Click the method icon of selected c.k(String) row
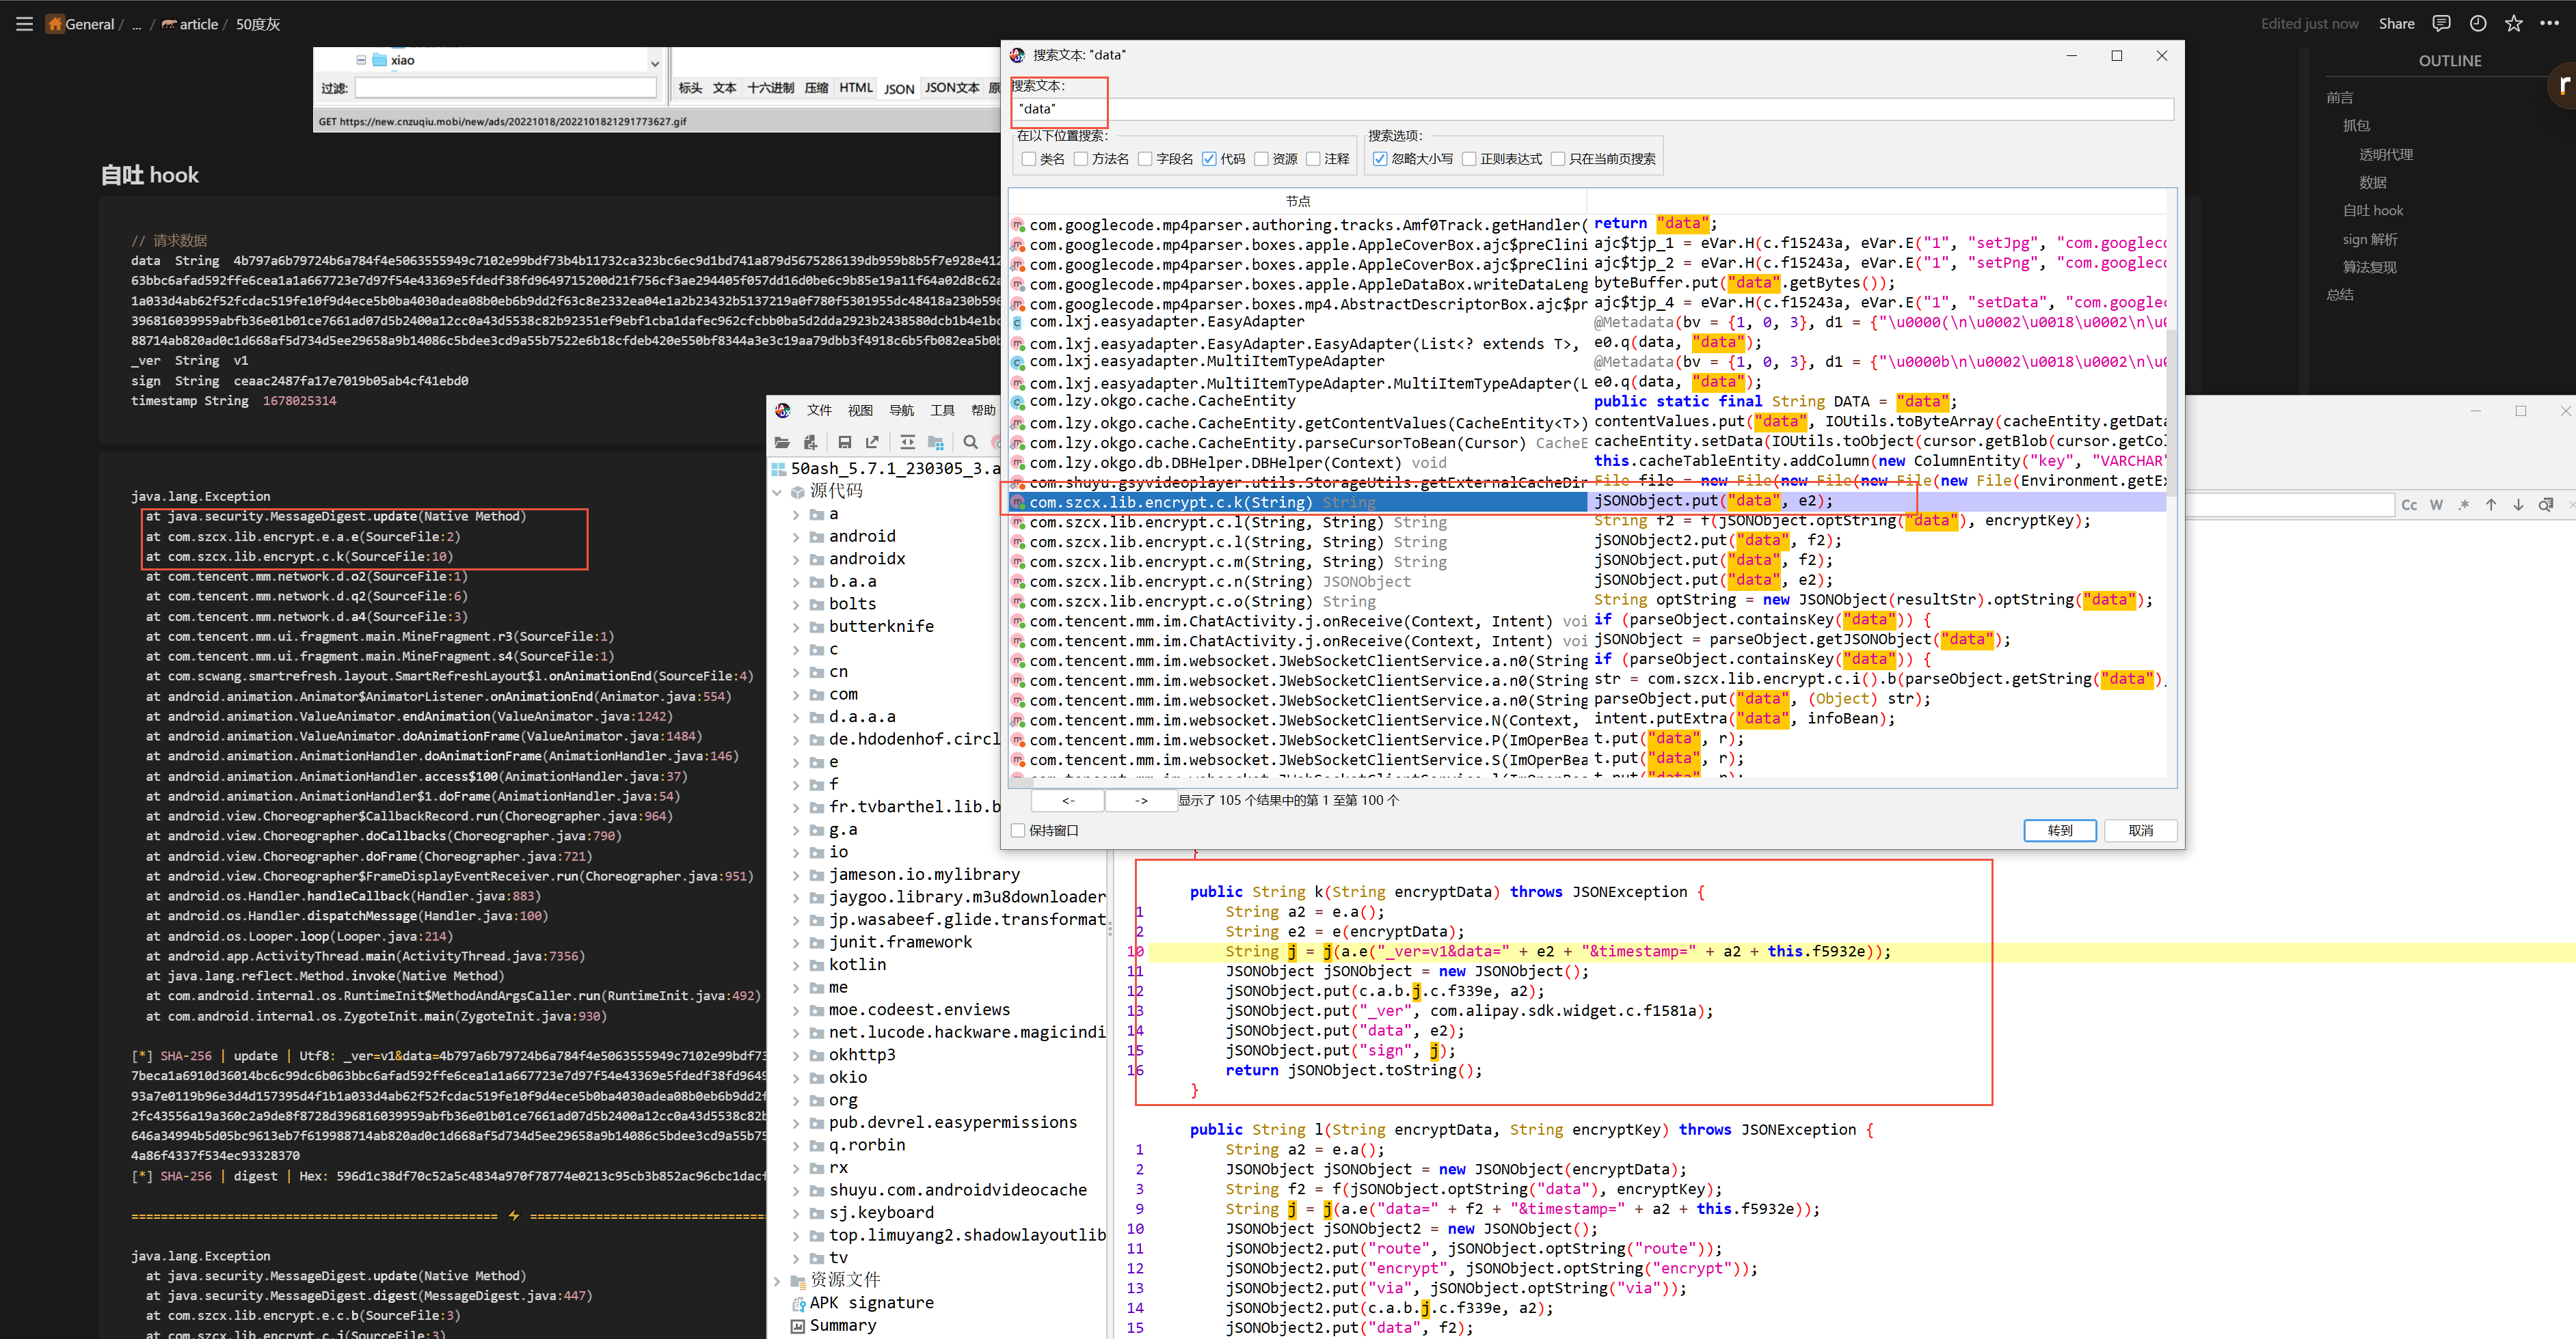 click(x=1018, y=503)
